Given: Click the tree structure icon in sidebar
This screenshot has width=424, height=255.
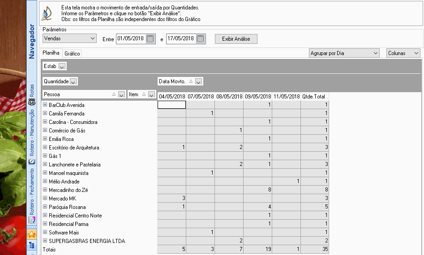Looking at the screenshot, I should (x=32, y=245).
